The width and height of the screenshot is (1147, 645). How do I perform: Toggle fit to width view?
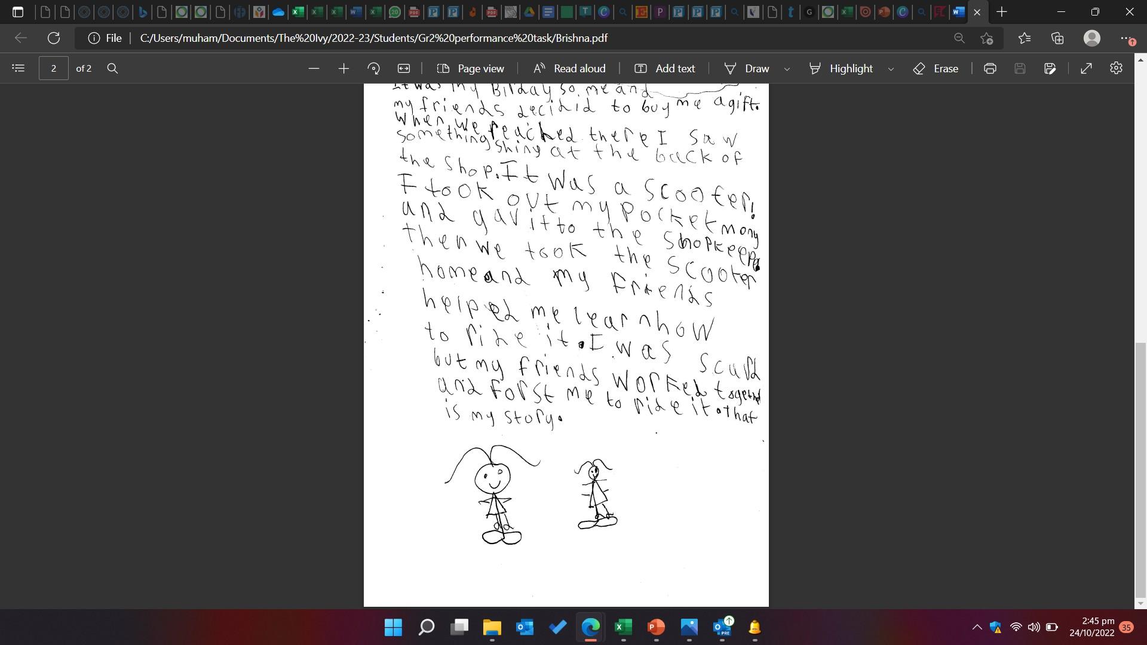point(404,68)
